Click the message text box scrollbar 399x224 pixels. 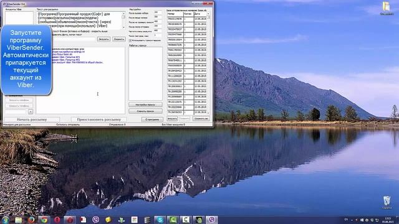[x=123, y=20]
